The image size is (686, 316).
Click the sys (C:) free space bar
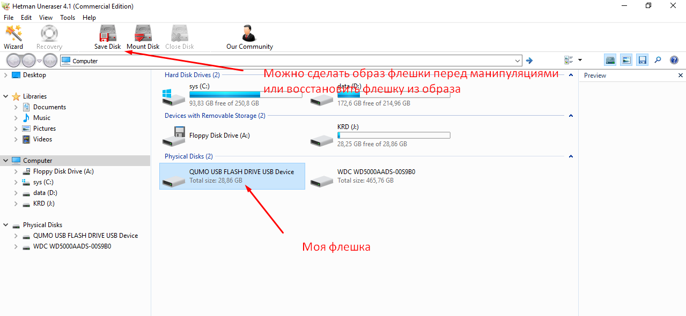[246, 95]
